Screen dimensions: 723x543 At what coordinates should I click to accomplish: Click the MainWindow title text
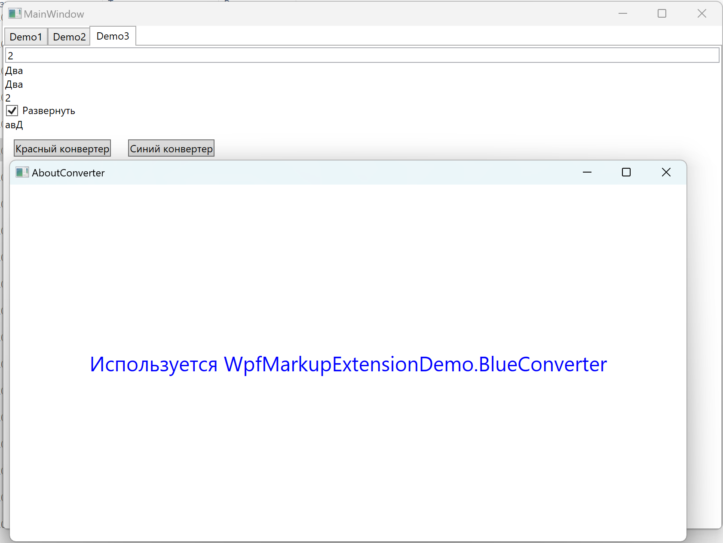(x=54, y=14)
